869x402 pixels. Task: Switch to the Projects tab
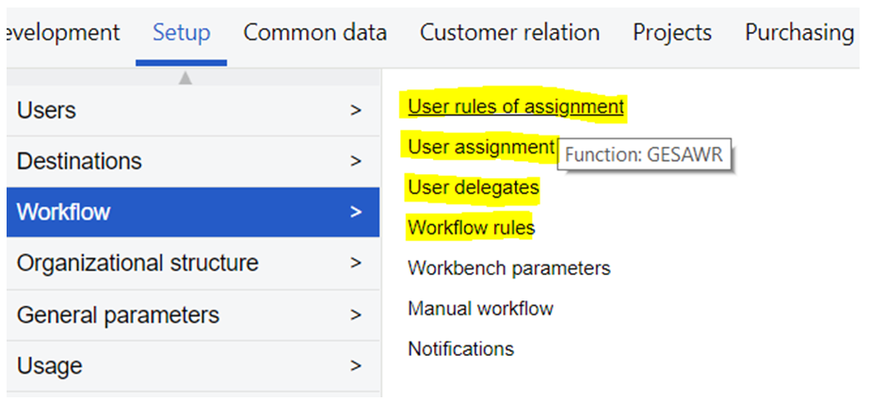point(671,32)
